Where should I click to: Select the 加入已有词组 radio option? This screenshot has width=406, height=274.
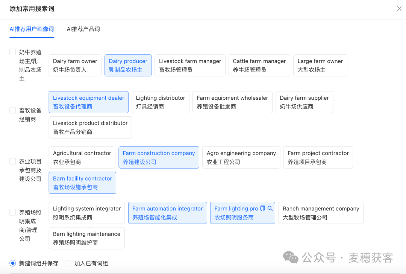pyautogui.click(x=68, y=263)
